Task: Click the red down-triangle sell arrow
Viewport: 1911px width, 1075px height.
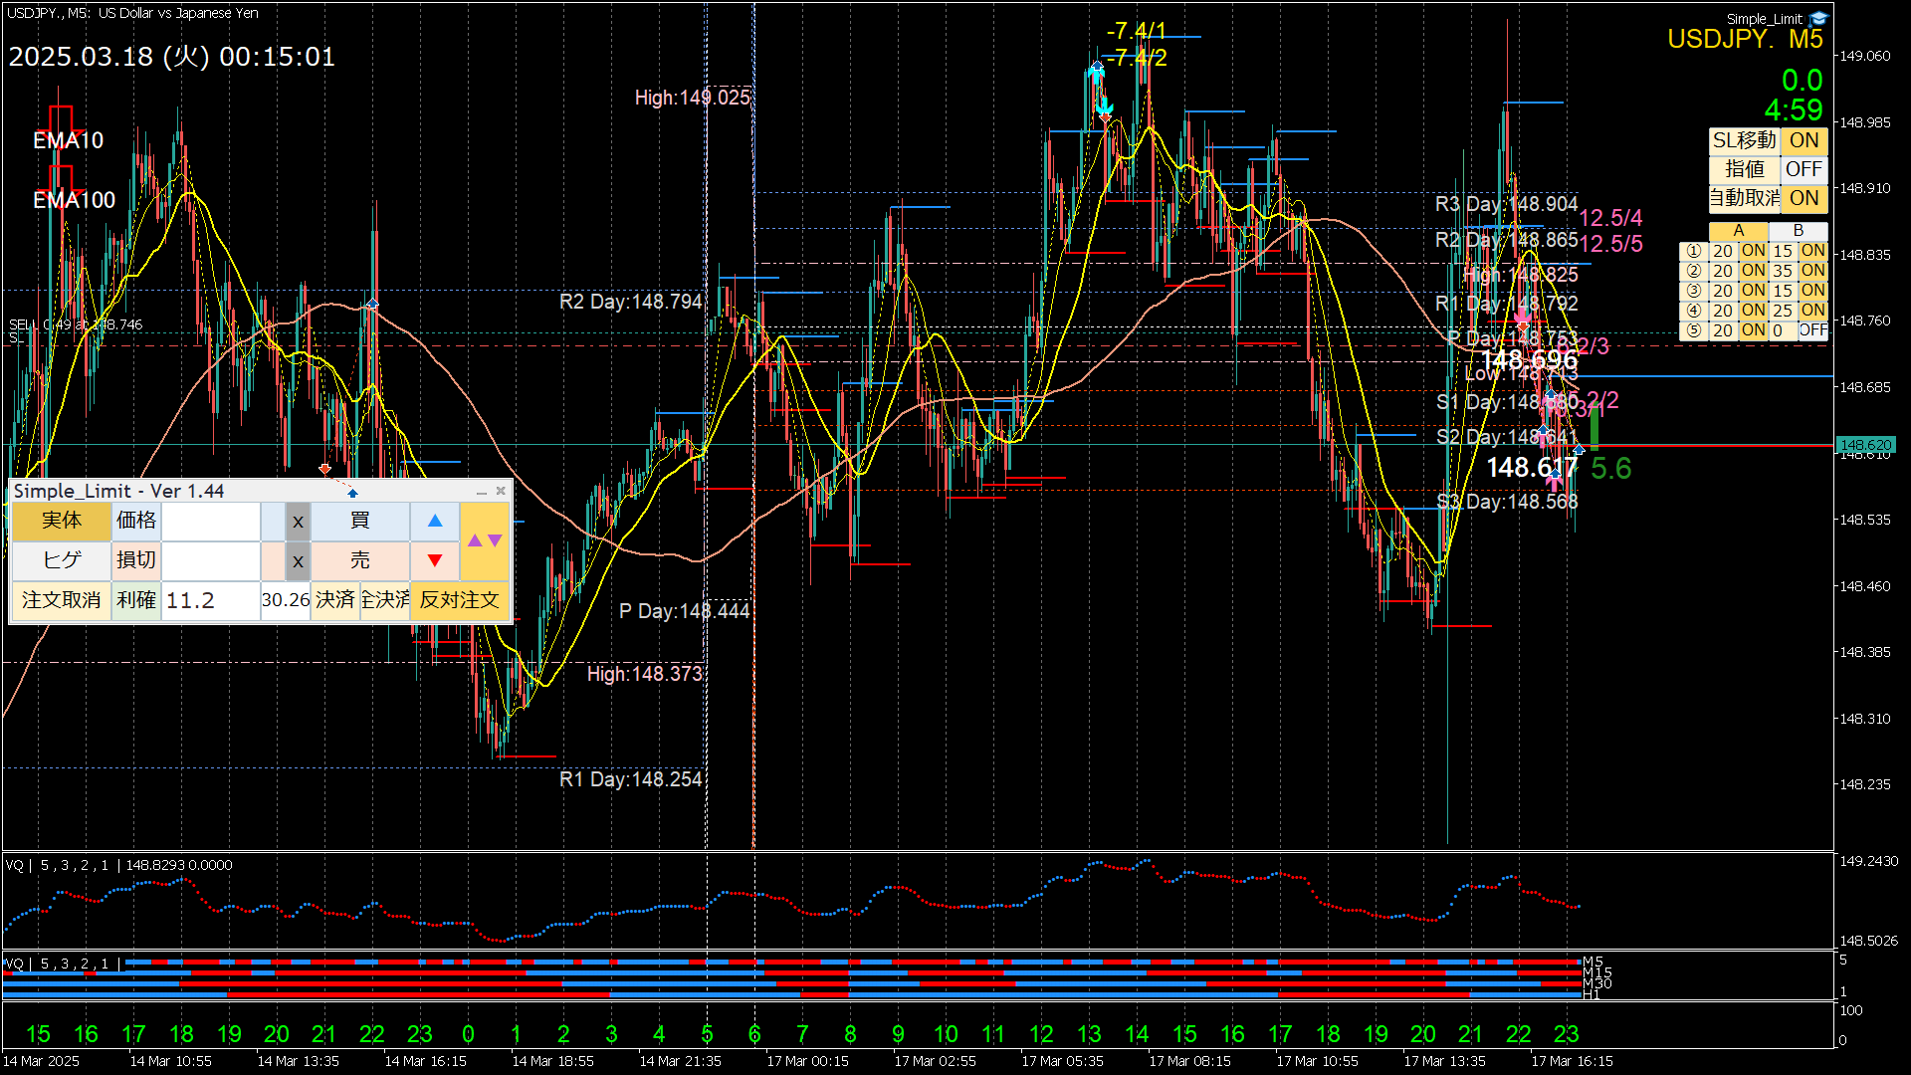Action: coord(435,560)
